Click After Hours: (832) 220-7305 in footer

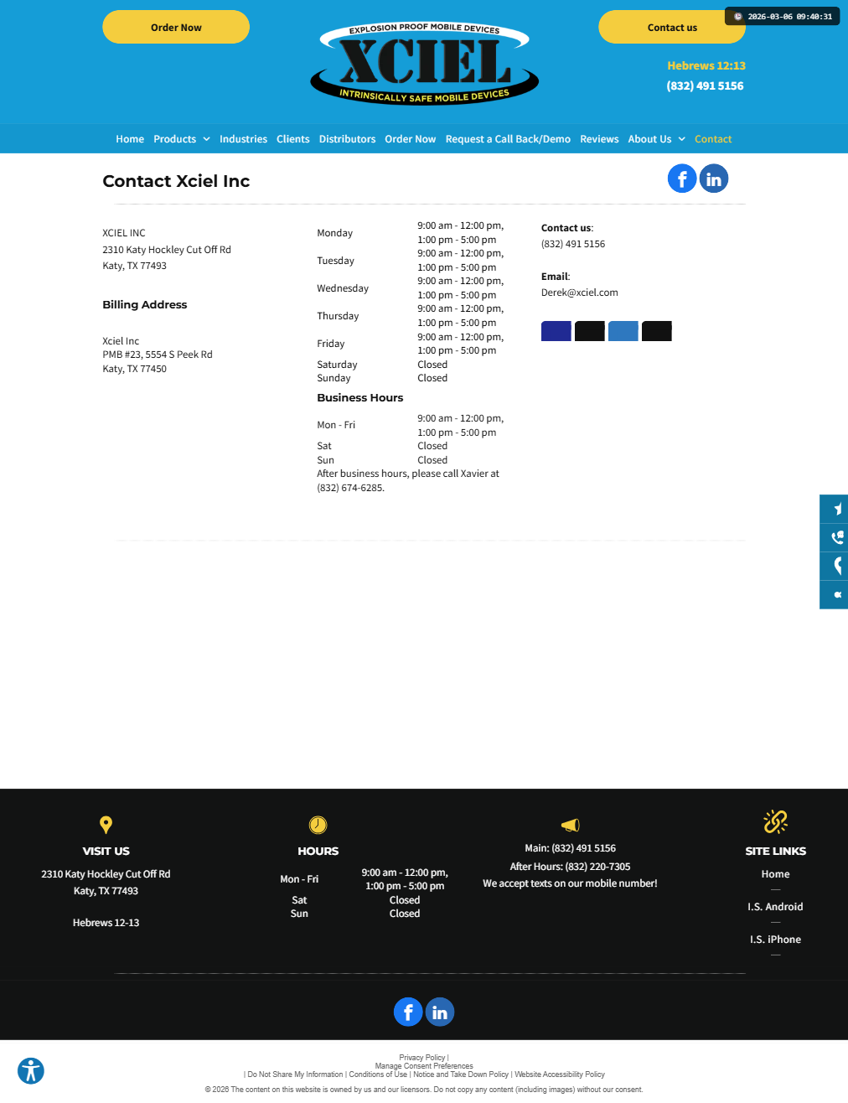(x=570, y=867)
